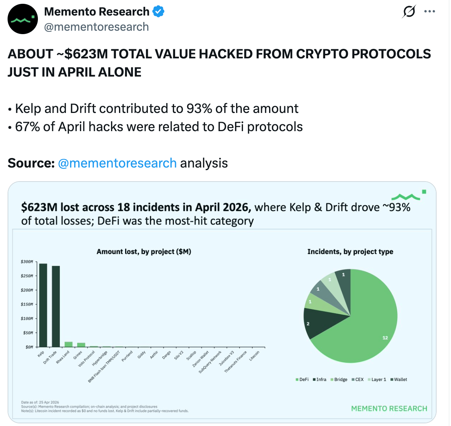This screenshot has height=426, width=451.
Task: Click the Memento Research display name
Action: coord(97,12)
